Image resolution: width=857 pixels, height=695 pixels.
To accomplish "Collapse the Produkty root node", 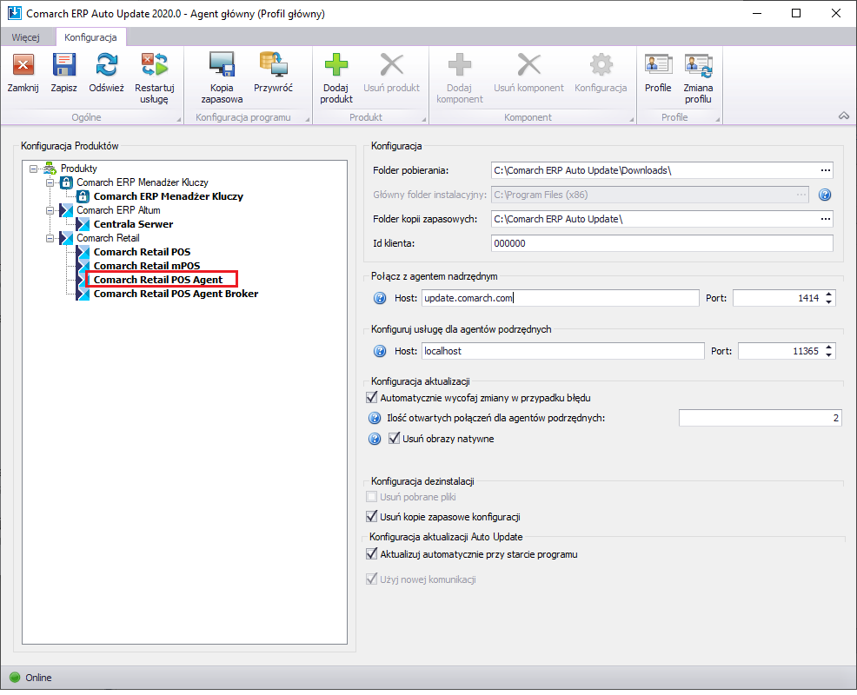I will click(x=33, y=169).
